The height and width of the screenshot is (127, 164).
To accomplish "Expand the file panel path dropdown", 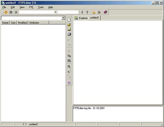I will [x=63, y=18].
